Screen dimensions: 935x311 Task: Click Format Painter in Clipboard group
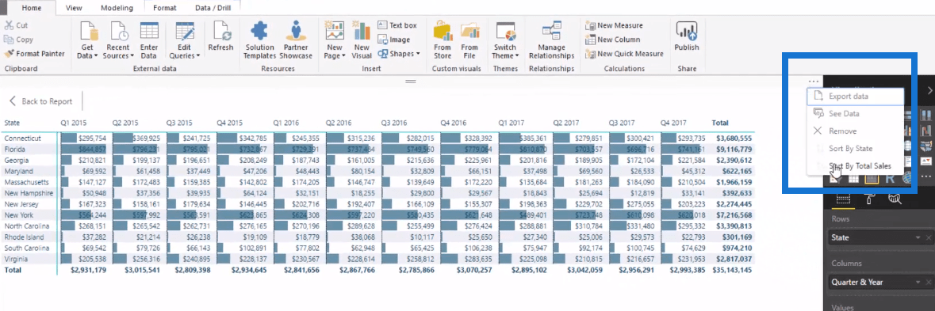[35, 54]
